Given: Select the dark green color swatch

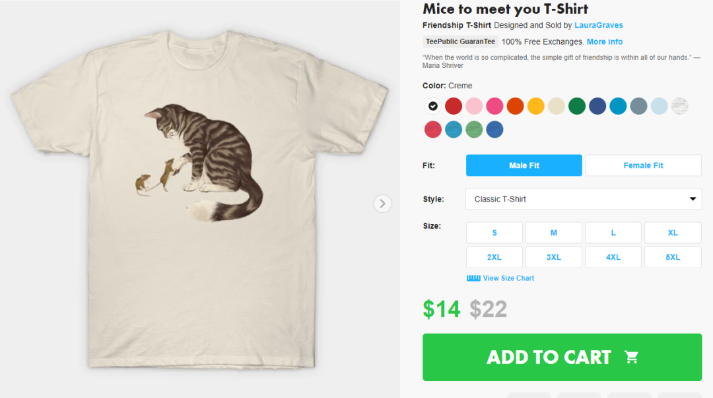Looking at the screenshot, I should [x=577, y=106].
